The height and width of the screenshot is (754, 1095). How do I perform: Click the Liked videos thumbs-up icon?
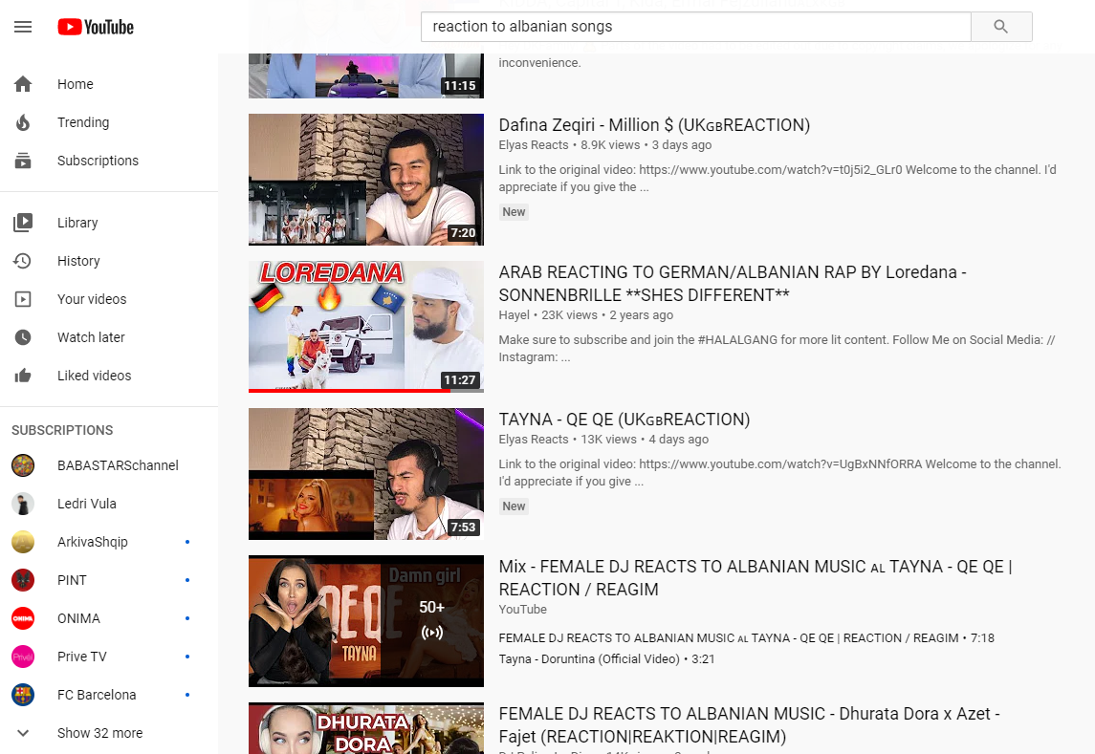coord(23,376)
